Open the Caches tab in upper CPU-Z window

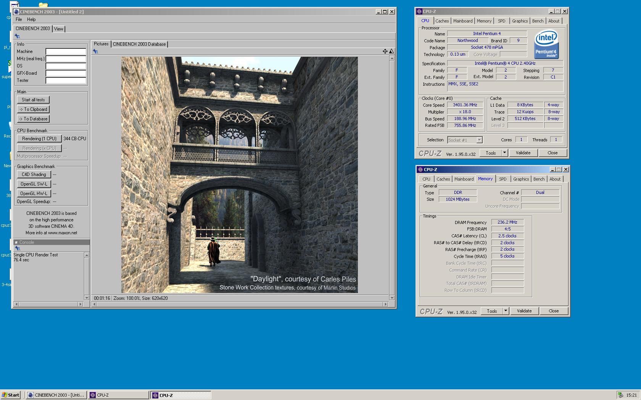tap(442, 21)
